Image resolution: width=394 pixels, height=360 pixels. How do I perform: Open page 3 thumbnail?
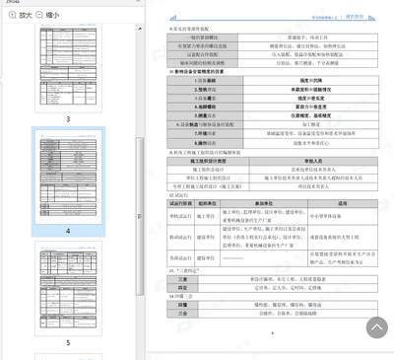pos(68,68)
